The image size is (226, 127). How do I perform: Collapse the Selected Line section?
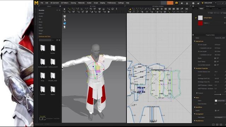point(195,41)
